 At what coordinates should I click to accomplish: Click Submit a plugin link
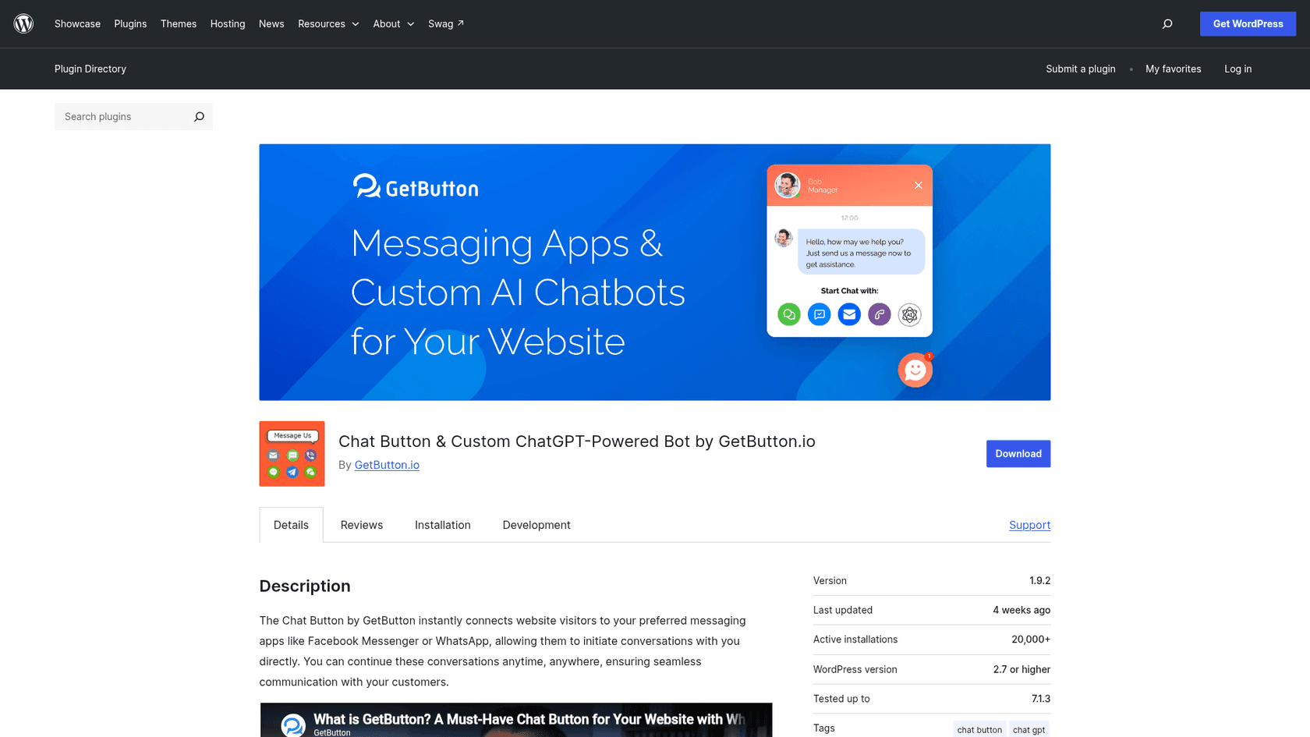tap(1080, 69)
